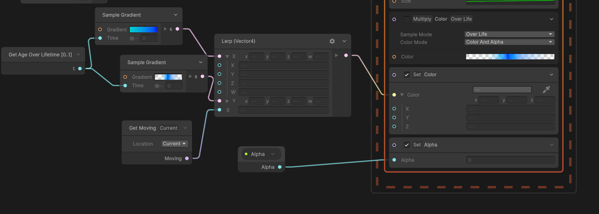Collapse the Get Moving node with its chevron
Image resolution: width=599 pixels, height=214 pixels.
[x=185, y=128]
